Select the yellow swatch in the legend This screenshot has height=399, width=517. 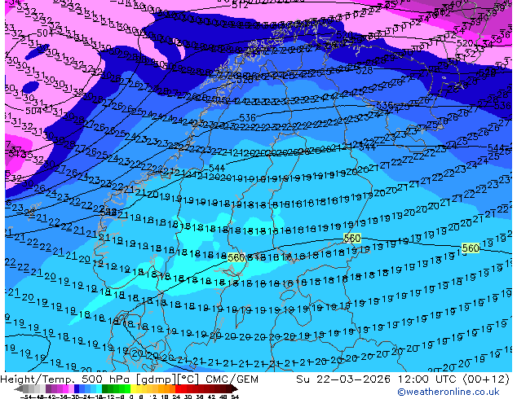pyautogui.click(x=133, y=388)
